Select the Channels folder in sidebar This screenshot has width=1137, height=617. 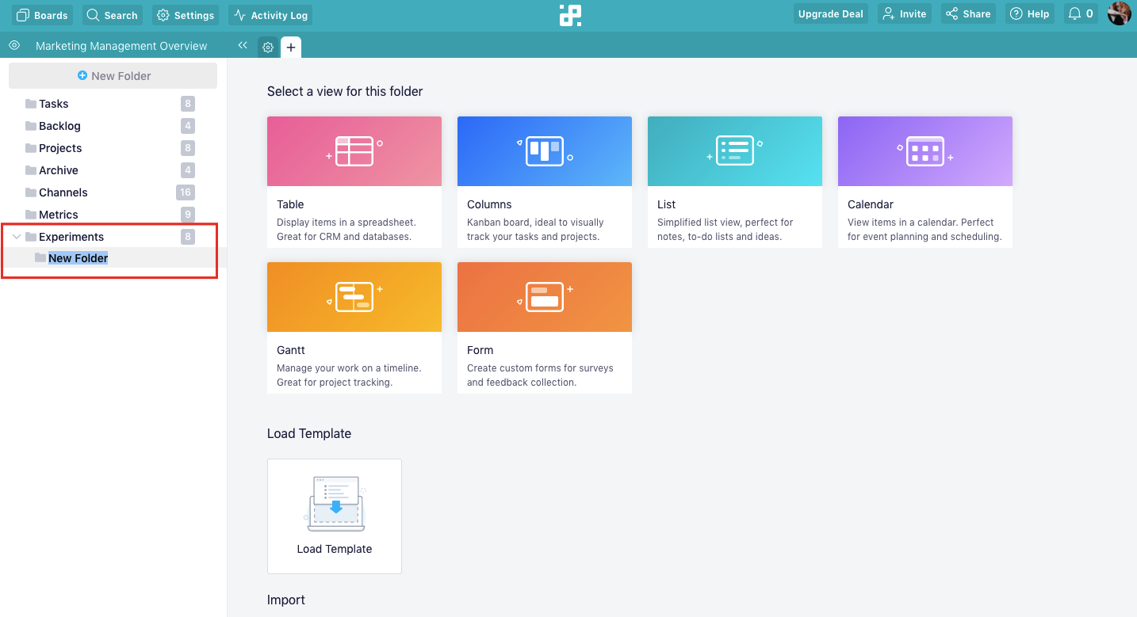click(x=63, y=192)
